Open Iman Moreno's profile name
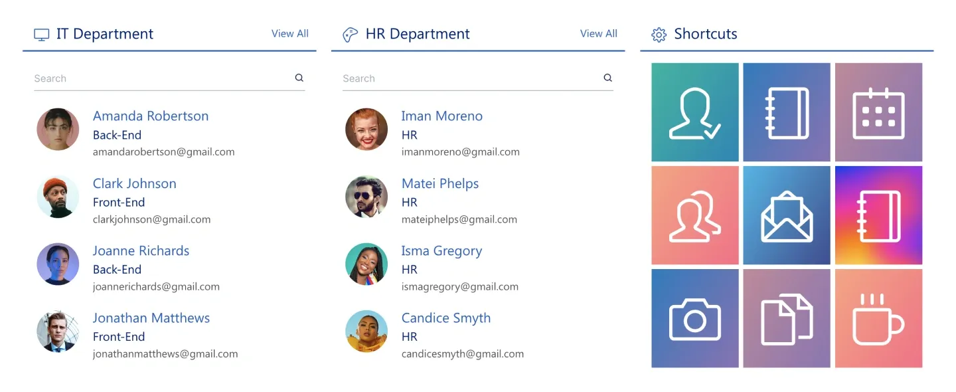The image size is (956, 392). (442, 116)
